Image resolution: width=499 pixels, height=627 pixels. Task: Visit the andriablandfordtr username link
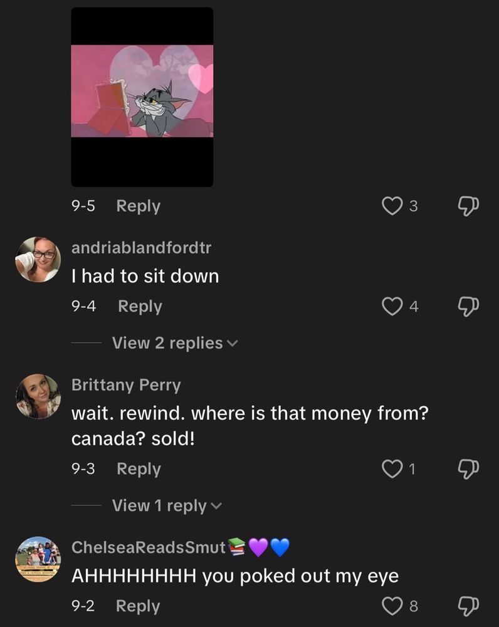(141, 248)
